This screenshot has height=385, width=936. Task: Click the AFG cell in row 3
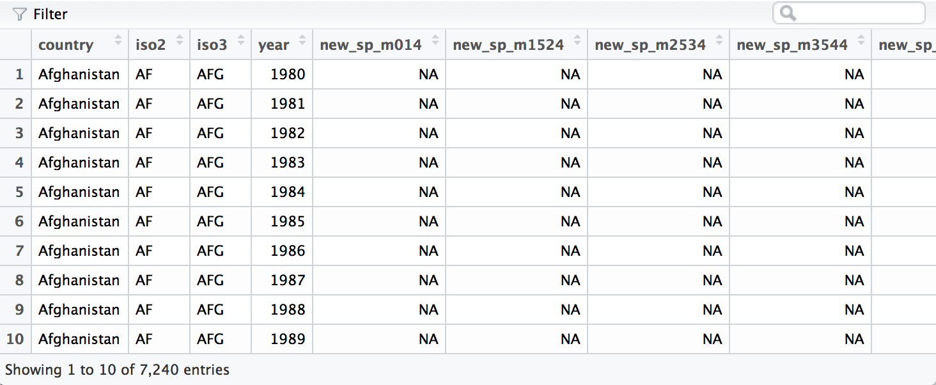pyautogui.click(x=210, y=133)
